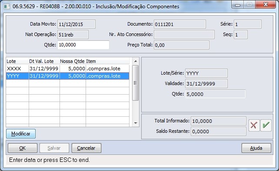Click the Lote/Série field YYYY

pyautogui.click(x=206, y=73)
